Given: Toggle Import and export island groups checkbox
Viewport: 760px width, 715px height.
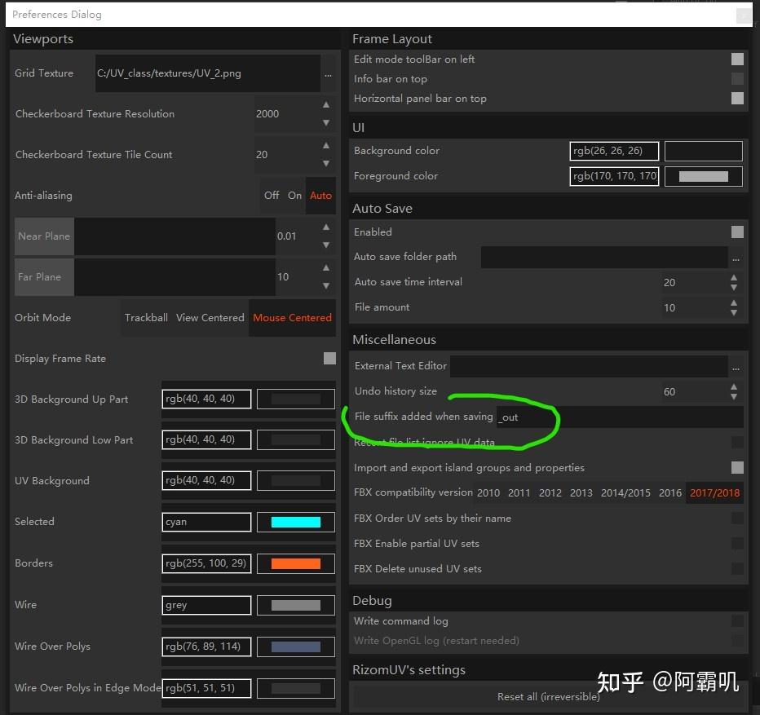Looking at the screenshot, I should coord(737,467).
